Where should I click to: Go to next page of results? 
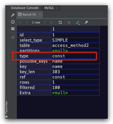45,22
